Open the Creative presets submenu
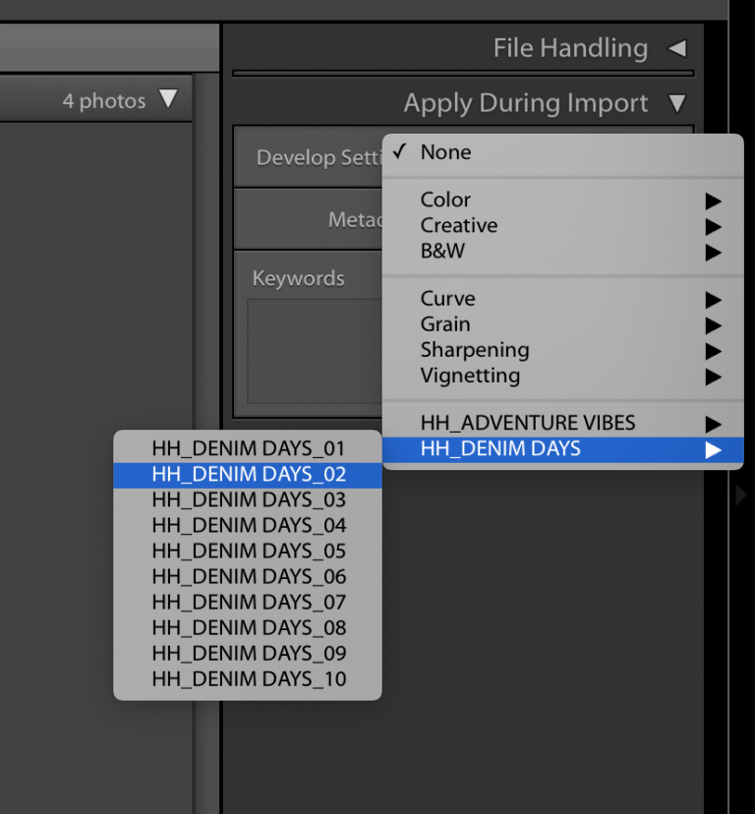This screenshot has width=755, height=814. coord(458,225)
